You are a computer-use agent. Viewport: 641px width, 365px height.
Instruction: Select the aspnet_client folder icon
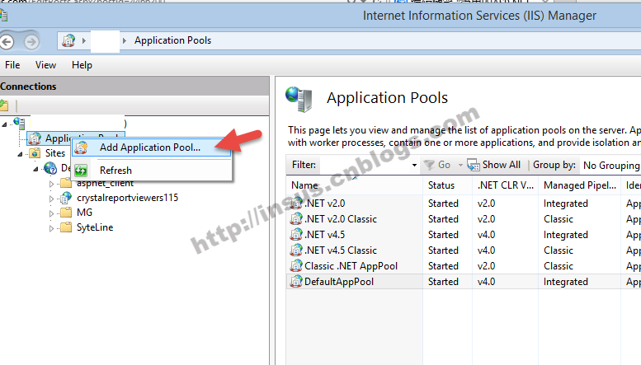pyautogui.click(x=66, y=183)
